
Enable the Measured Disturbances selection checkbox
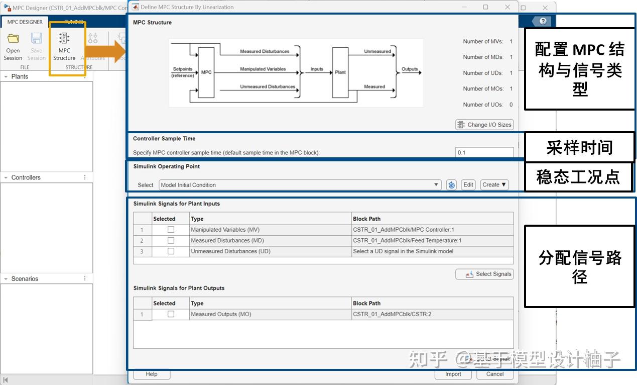tap(170, 240)
